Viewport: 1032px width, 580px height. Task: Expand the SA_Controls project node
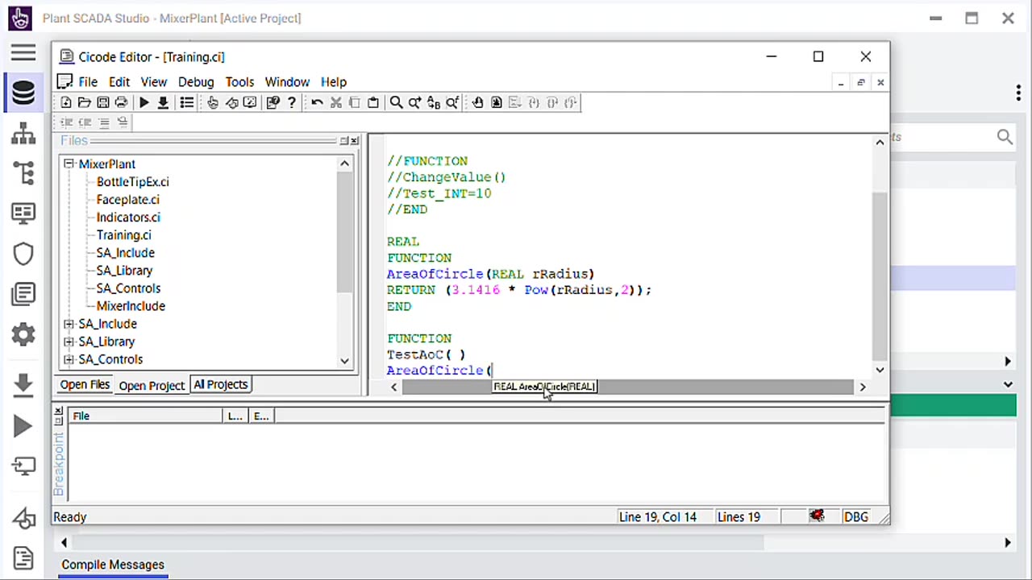coord(69,359)
